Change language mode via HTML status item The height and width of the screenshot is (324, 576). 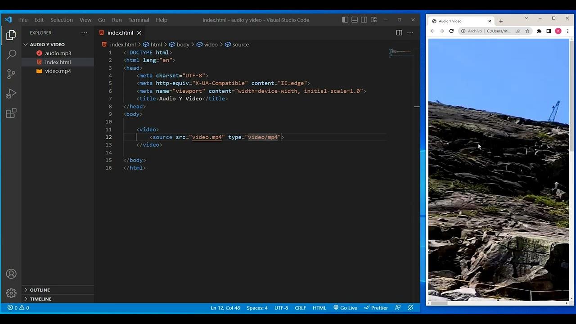pos(319,308)
